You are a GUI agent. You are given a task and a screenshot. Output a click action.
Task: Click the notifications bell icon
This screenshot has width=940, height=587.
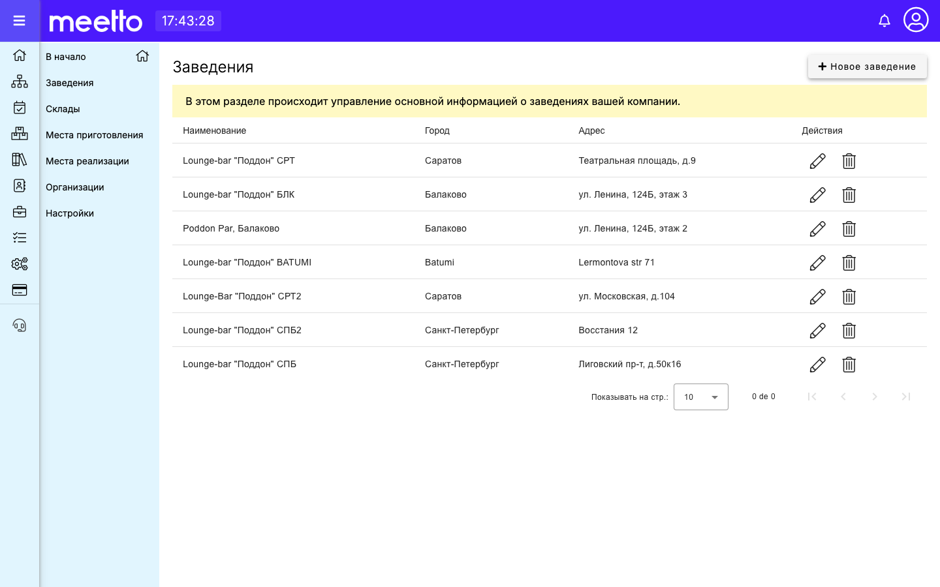[x=885, y=21]
